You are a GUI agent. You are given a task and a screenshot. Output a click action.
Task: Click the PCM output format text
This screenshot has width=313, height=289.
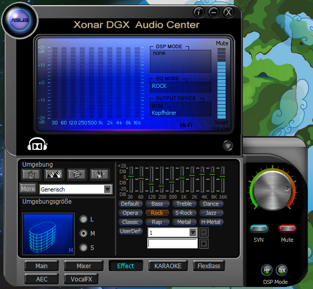(x=158, y=106)
